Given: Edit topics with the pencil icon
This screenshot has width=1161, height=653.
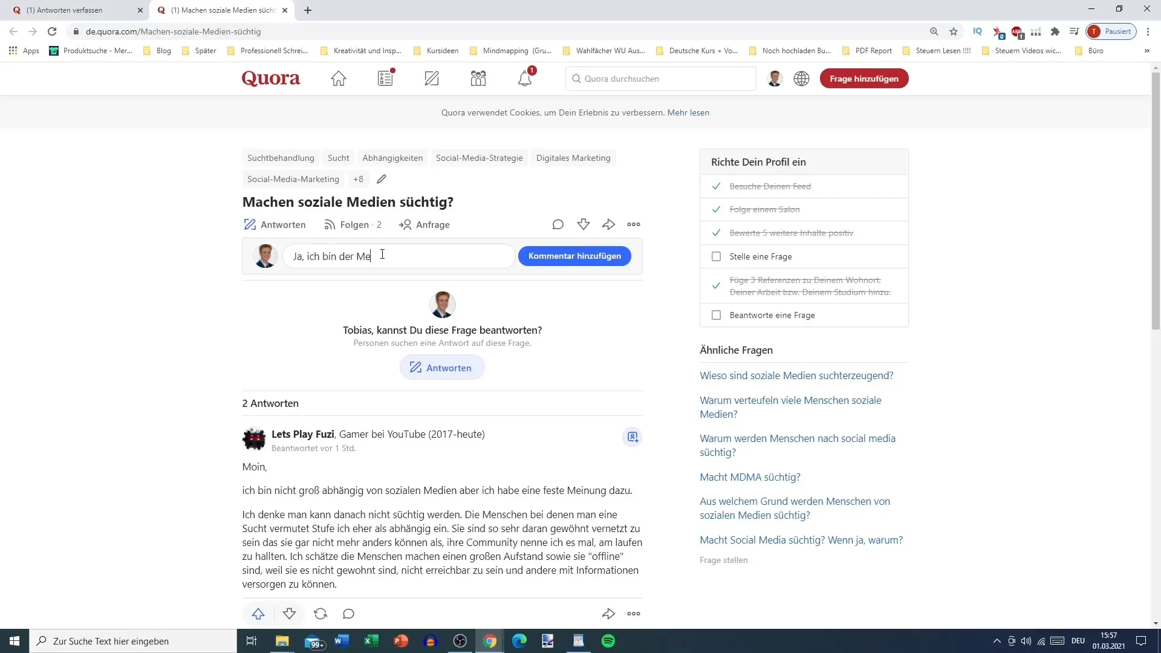Looking at the screenshot, I should (x=382, y=179).
